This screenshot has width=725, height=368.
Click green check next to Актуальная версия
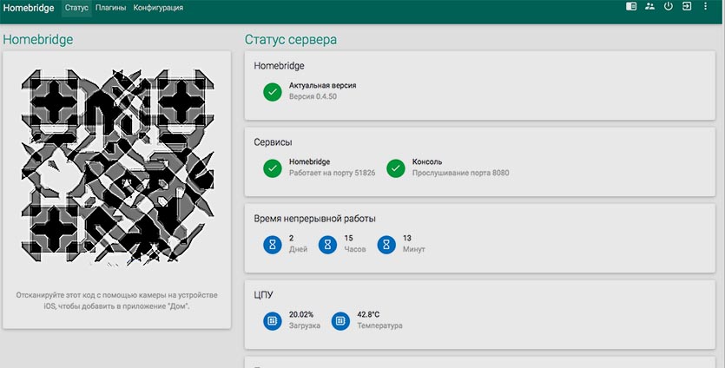pos(273,91)
